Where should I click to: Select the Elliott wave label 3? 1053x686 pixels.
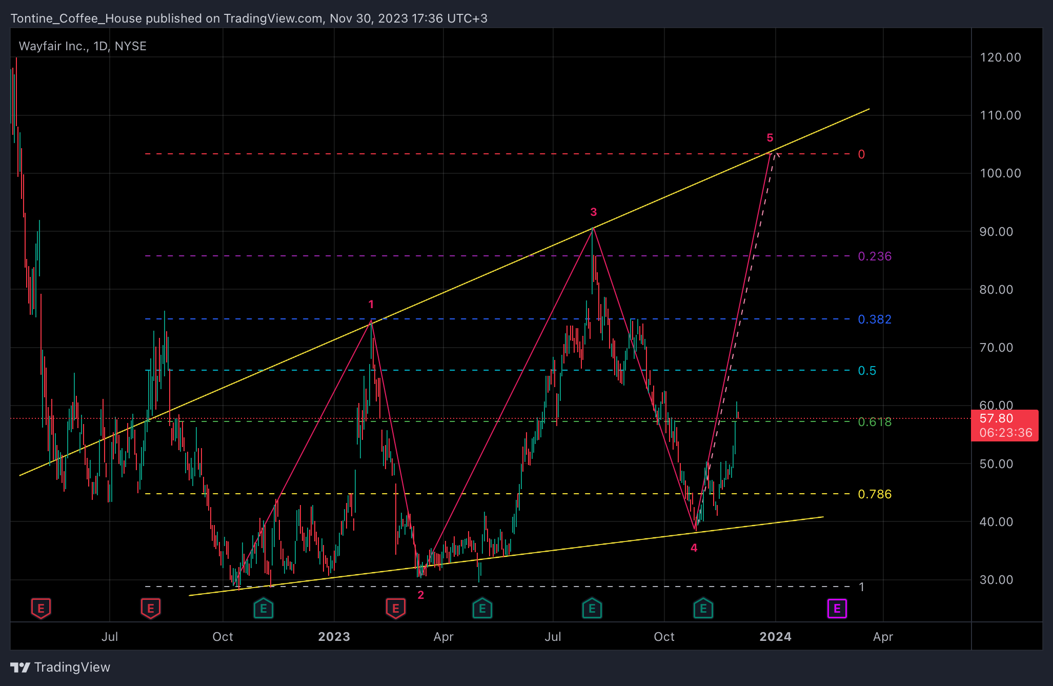pos(594,212)
